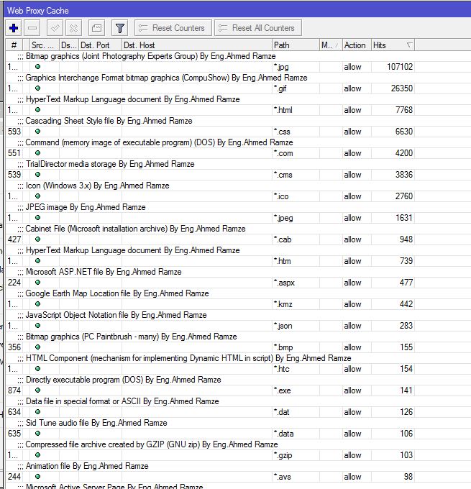Sort by the Hits column header
Image resolution: width=471 pixels, height=489 pixels.
tap(393, 45)
